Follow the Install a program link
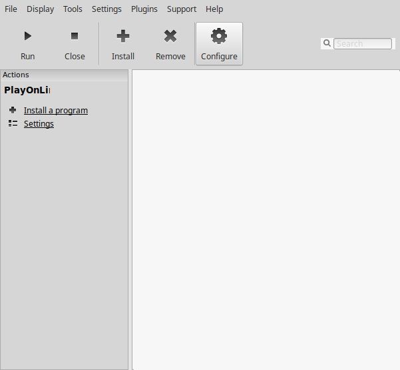 click(x=56, y=111)
